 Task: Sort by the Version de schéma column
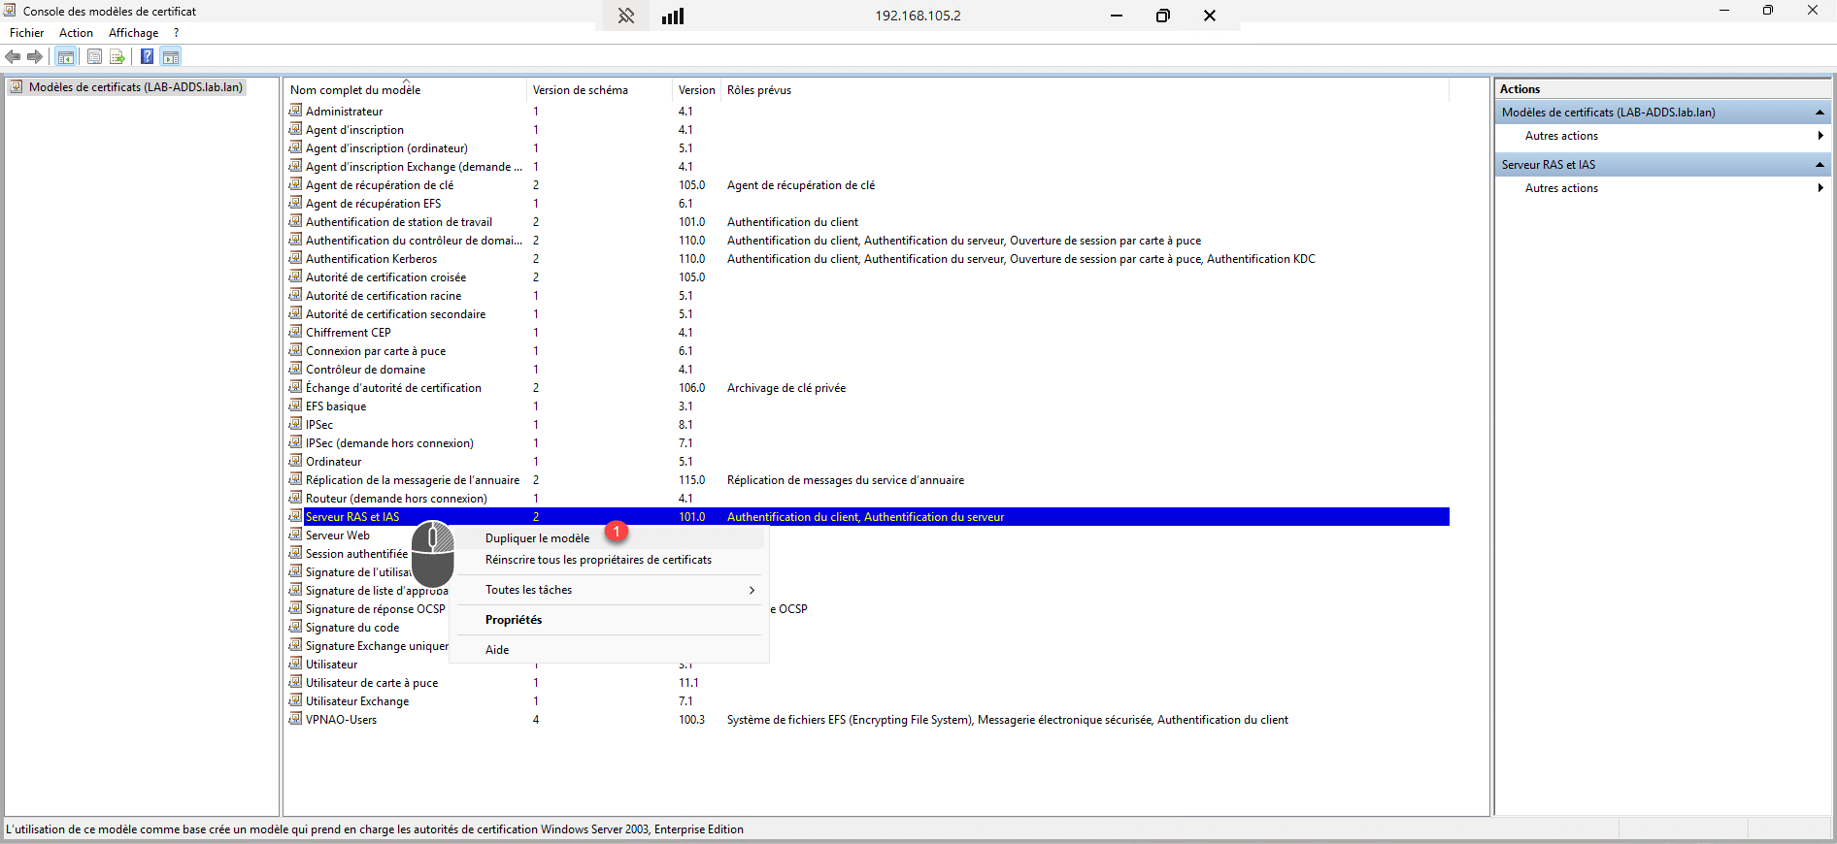(x=580, y=90)
